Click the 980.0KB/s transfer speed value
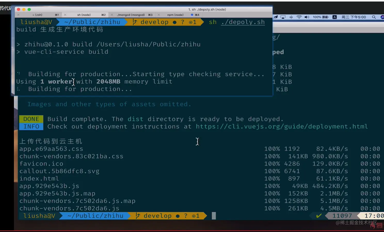 330,156
